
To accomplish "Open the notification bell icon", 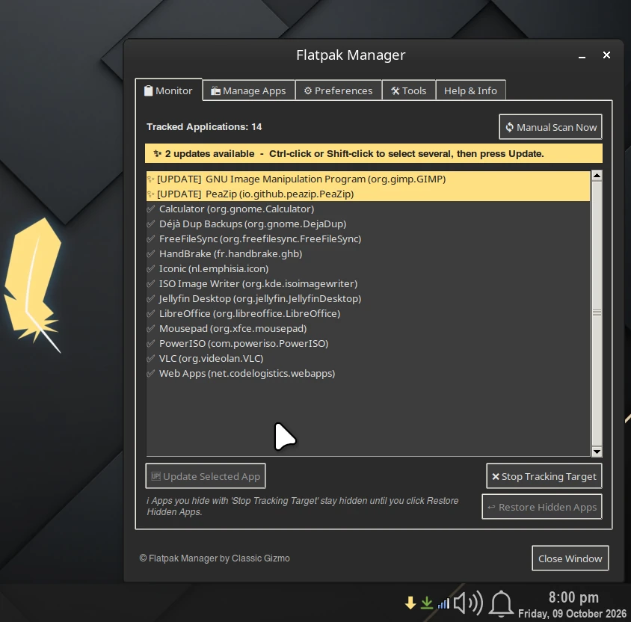I will tap(501, 603).
